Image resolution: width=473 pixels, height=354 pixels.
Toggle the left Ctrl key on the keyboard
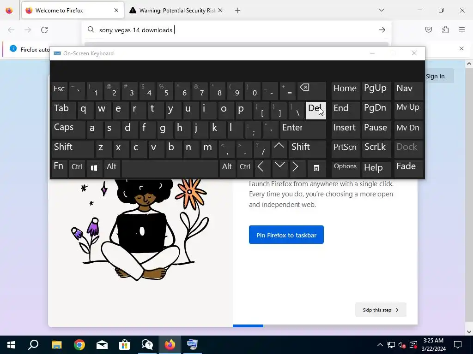click(77, 168)
